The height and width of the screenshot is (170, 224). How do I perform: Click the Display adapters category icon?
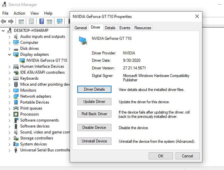(x=16, y=54)
